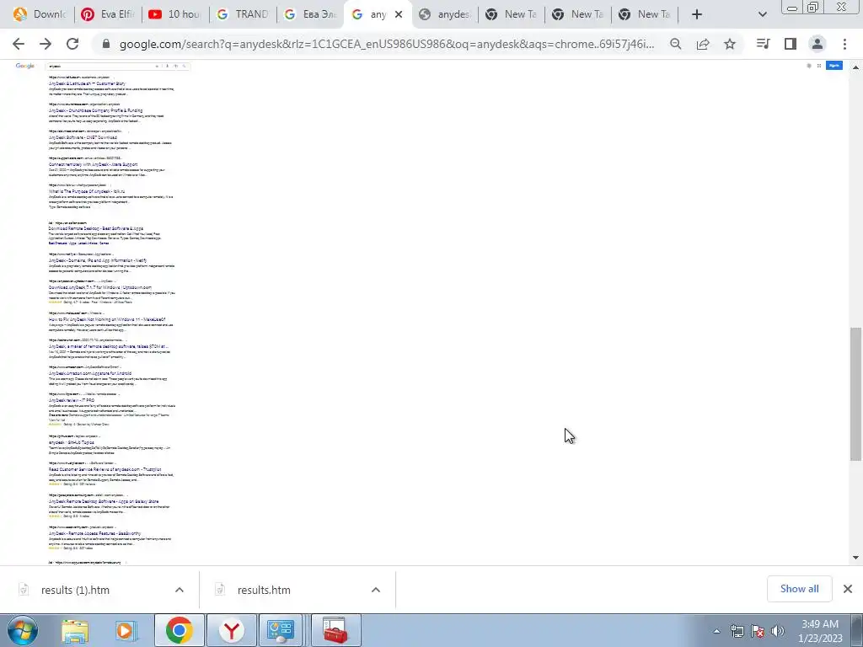
Task: Open 'AnyDesk Software - CNET Download' result
Action: coord(83,137)
